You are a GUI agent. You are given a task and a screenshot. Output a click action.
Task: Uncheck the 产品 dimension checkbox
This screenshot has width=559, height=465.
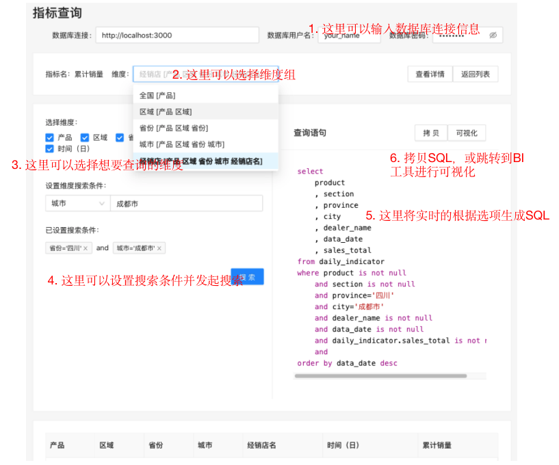50,137
